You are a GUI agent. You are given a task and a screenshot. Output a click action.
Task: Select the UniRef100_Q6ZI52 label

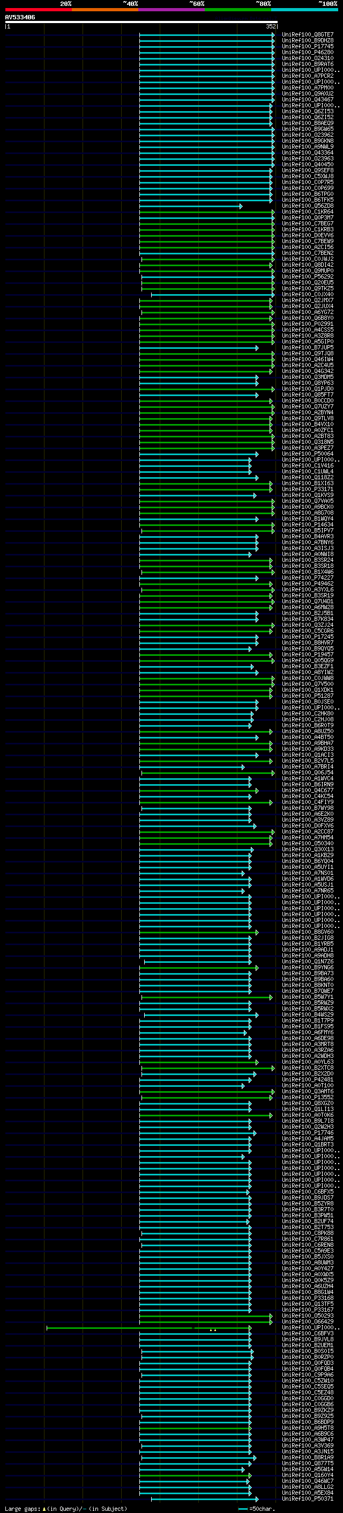308,118
